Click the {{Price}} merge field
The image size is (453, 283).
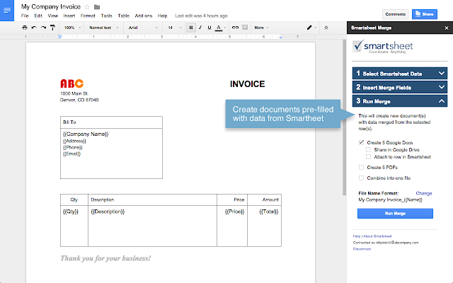tap(234, 212)
